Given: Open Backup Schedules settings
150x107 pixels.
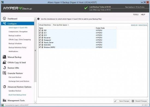Looking at the screenshot, I should pos(15,44).
